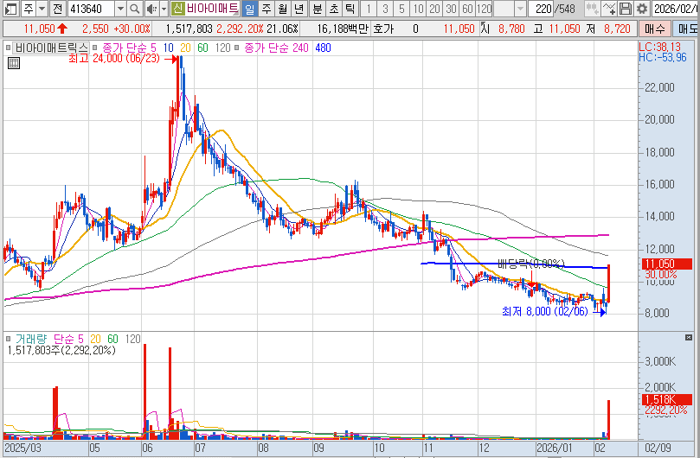The height and width of the screenshot is (458, 700).
Task: Click the up arrow icon beside 11,050
Action: (x=62, y=29)
